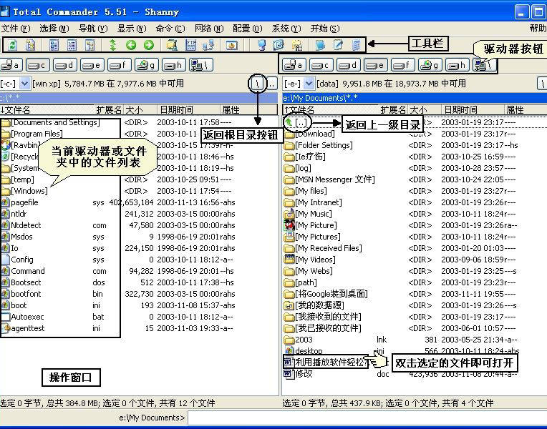This screenshot has height=429, width=547.
Task: Click the left panel ".." parent button
Action: pos(271,84)
